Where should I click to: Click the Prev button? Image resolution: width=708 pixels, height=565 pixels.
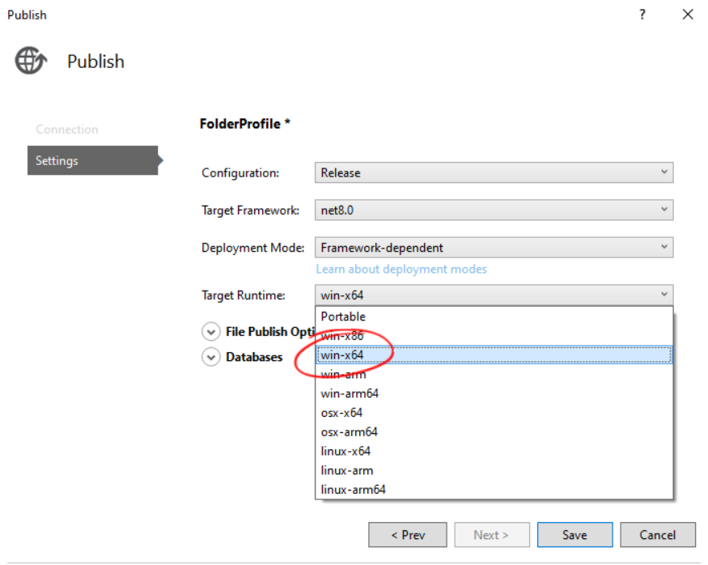coord(408,535)
